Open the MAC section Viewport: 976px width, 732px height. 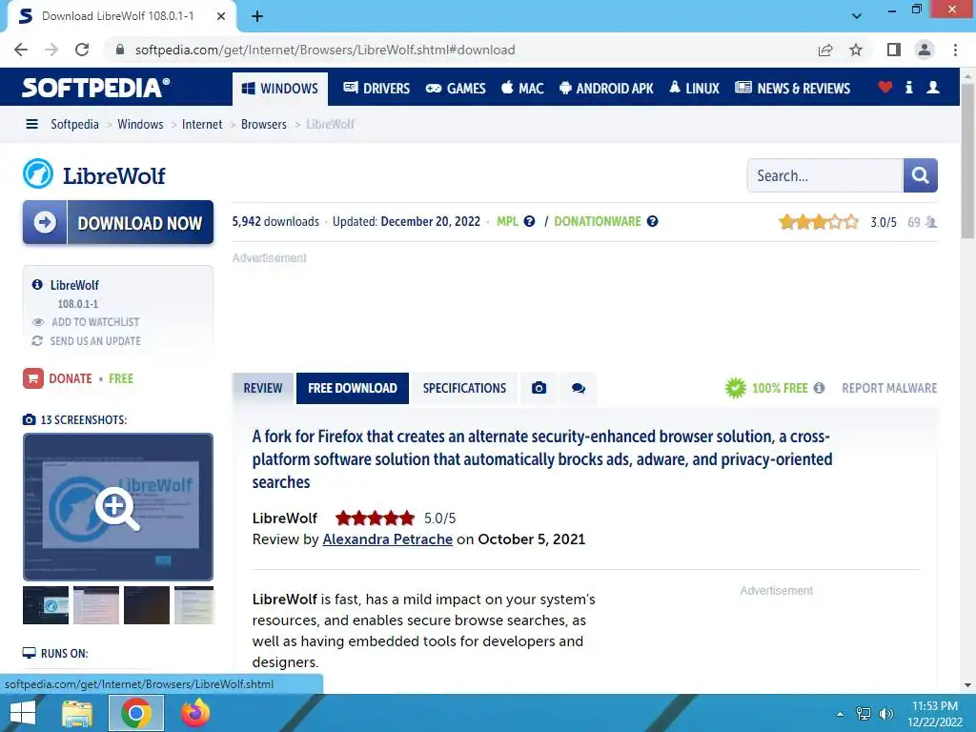(x=522, y=89)
